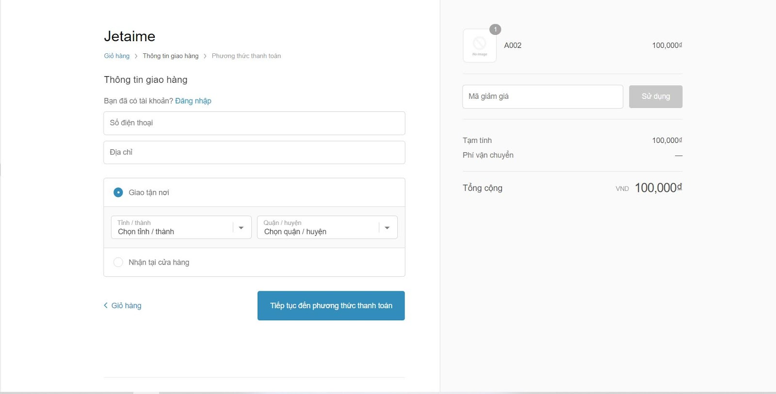Select Thông tin giao hàng breadcrumb
The width and height of the screenshot is (776, 394).
pos(171,56)
